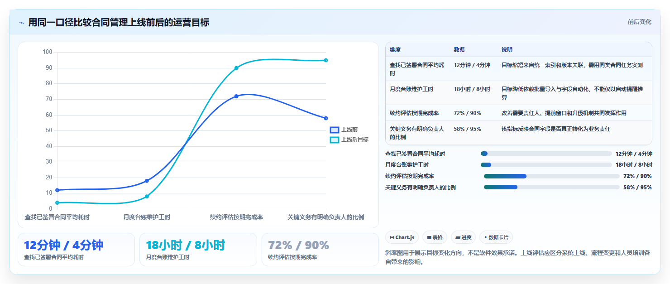Click the 续约评估按期完成率 progress bar

pos(551,176)
